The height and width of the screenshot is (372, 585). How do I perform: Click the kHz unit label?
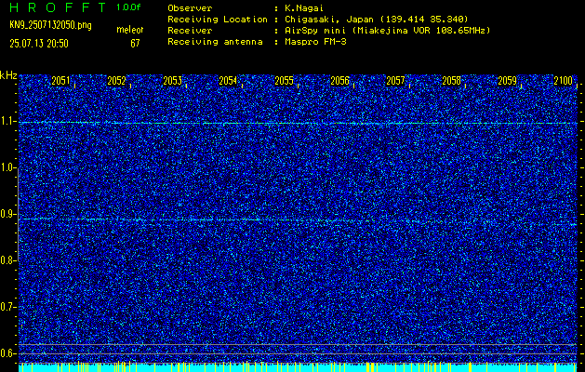(x=8, y=75)
